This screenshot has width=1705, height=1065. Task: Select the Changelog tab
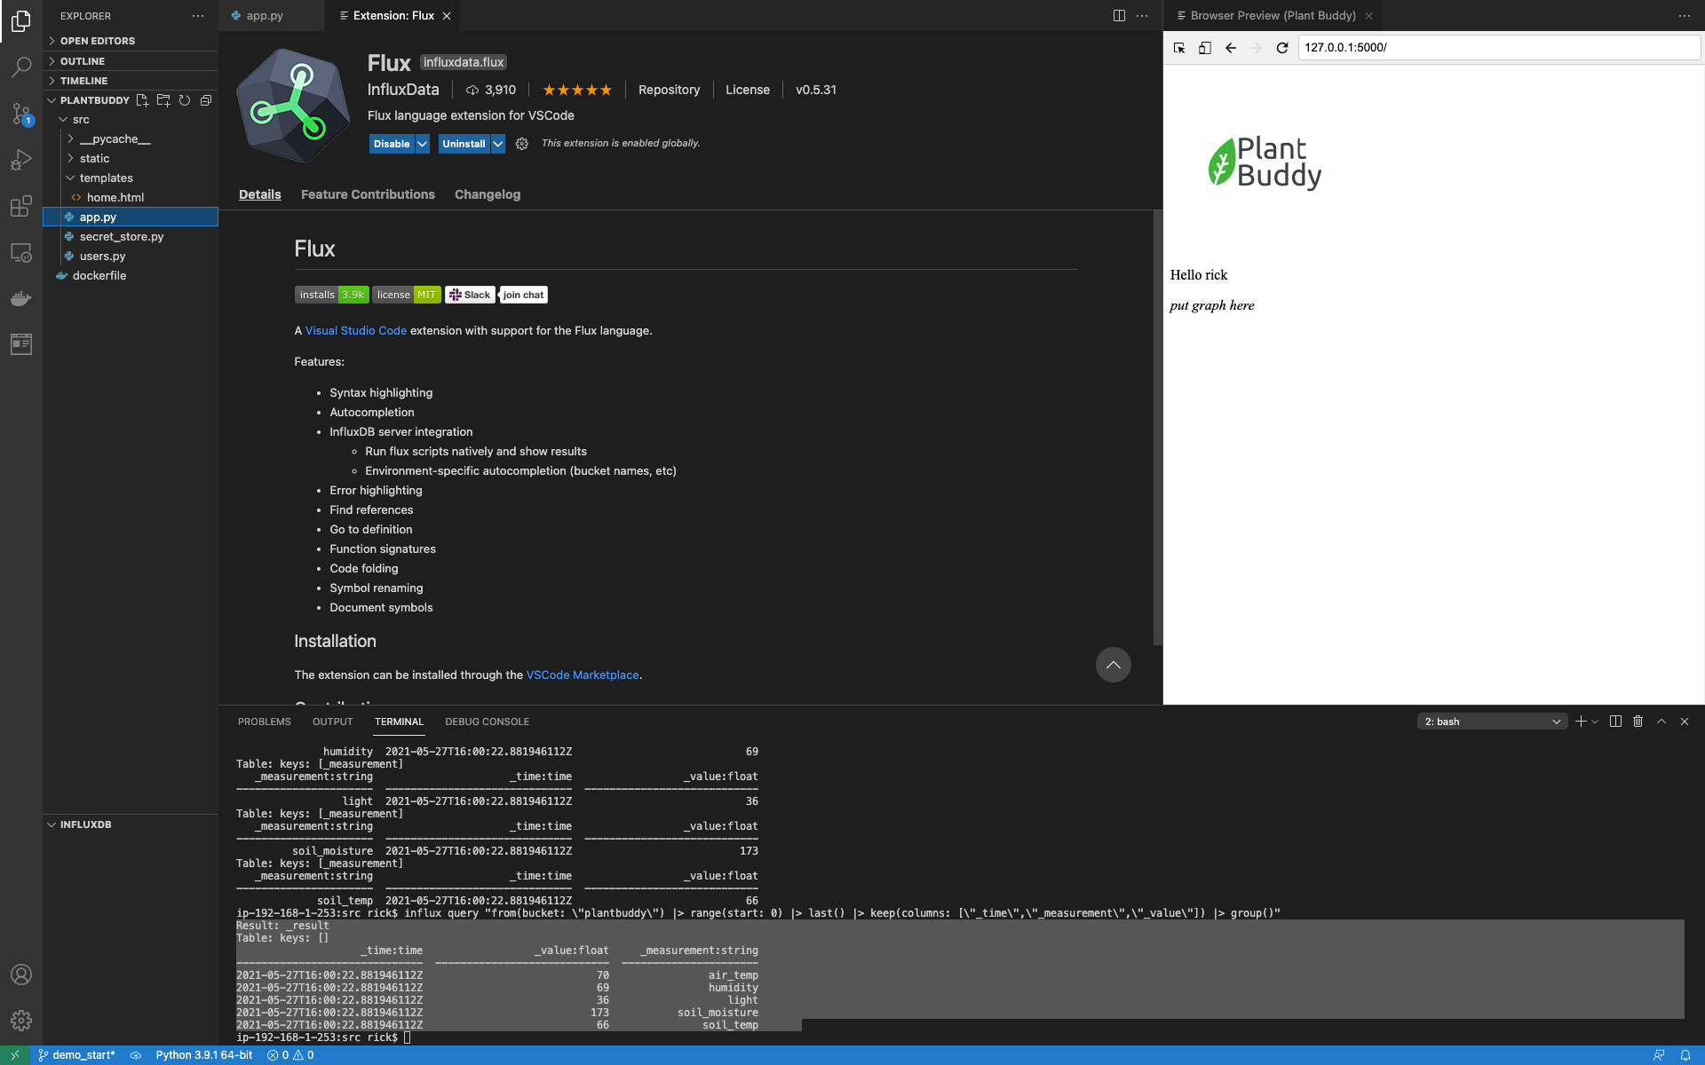click(488, 193)
